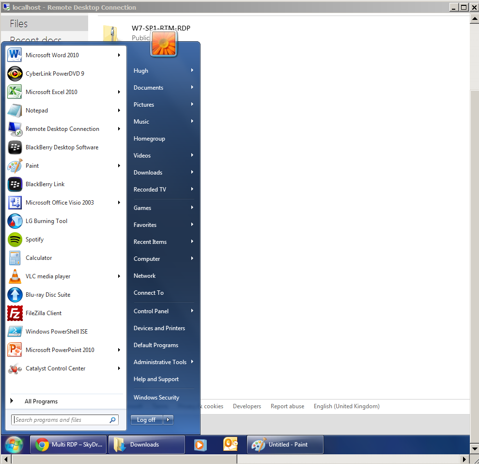The height and width of the screenshot is (464, 479).
Task: Launch the FileZilla Client icon
Action: click(x=15, y=313)
